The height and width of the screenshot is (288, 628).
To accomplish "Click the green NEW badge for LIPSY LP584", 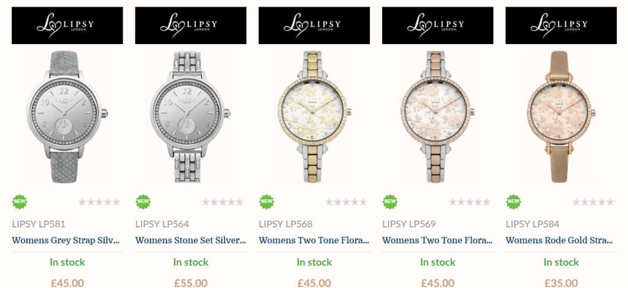I will coord(513,202).
